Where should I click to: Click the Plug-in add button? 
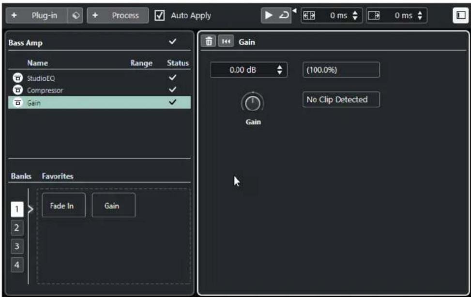36,15
